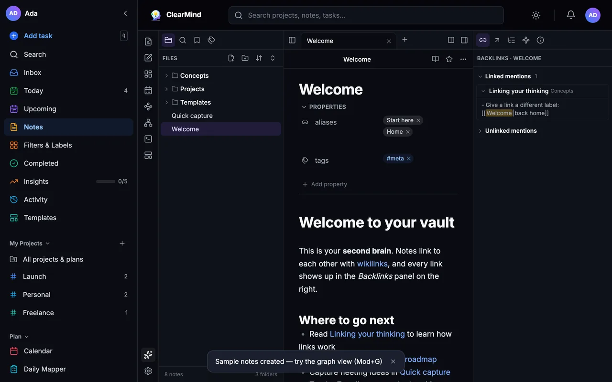Viewport: 612px width, 382px height.
Task: Collapse the PROPERTIES section
Action: (323, 107)
